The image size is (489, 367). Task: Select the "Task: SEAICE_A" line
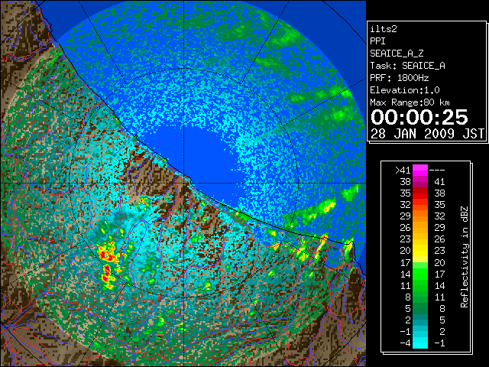(407, 66)
